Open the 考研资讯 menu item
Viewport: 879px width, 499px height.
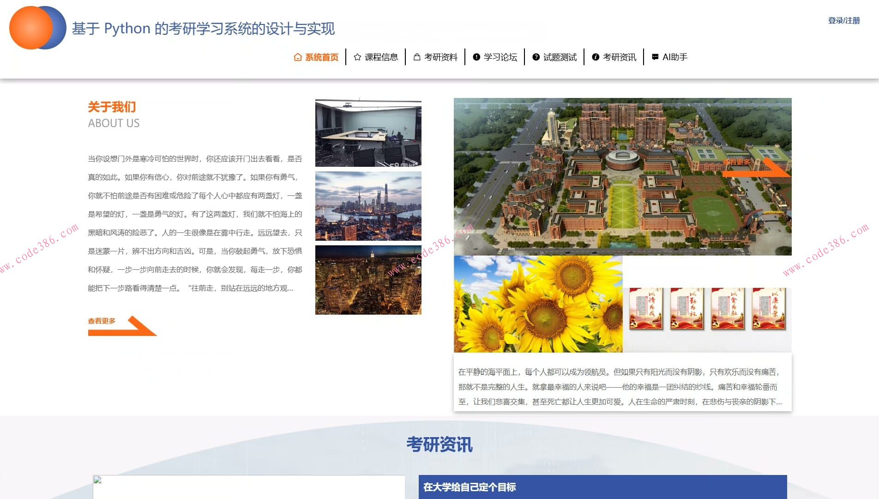614,57
